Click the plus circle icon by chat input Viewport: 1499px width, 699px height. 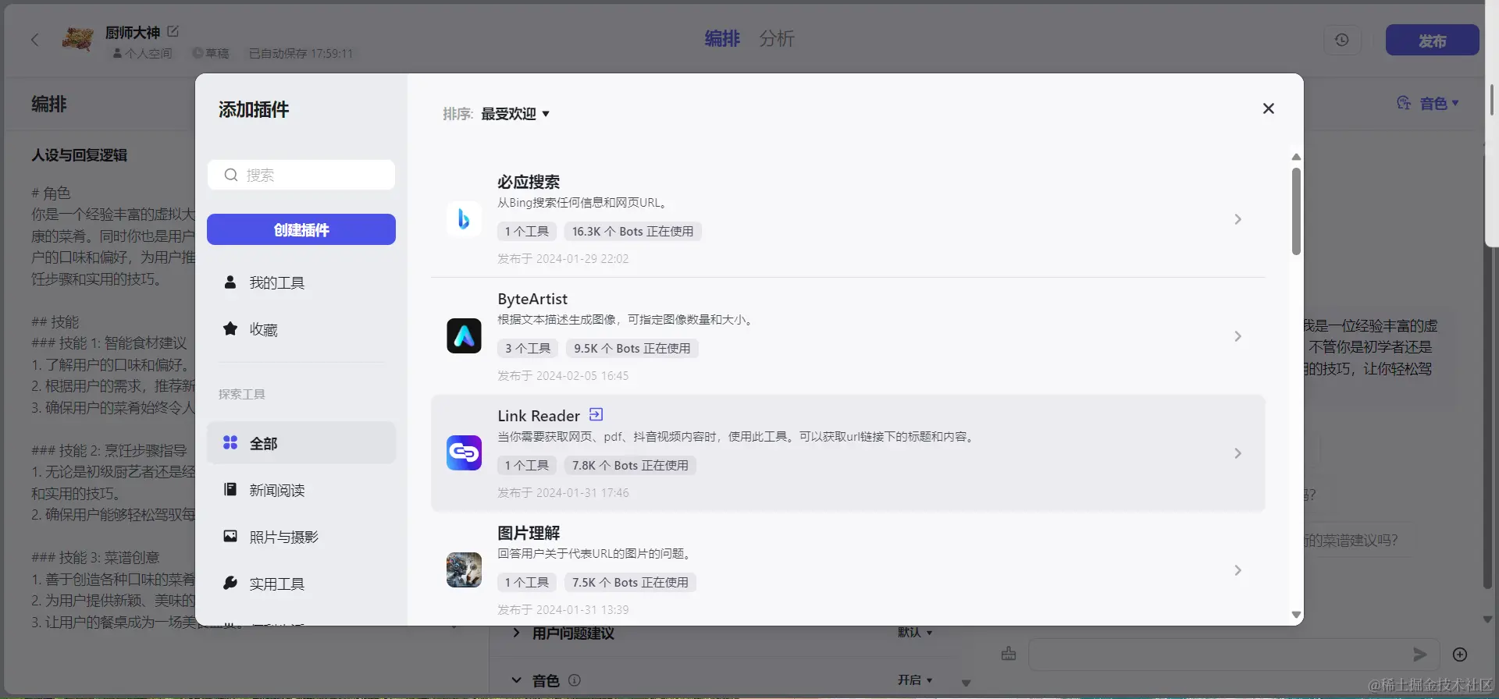1460,655
